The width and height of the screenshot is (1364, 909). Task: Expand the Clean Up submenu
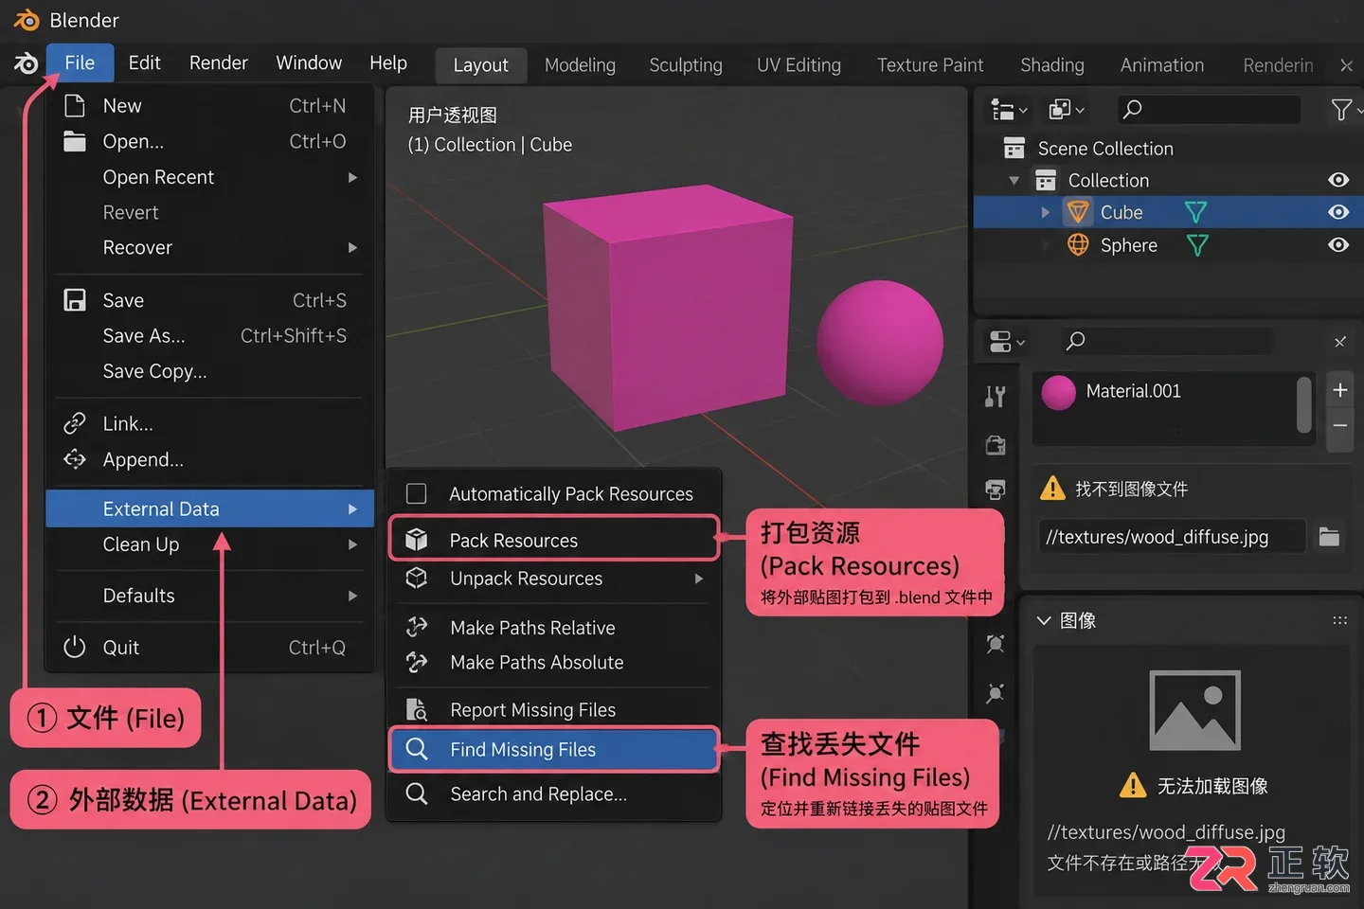pos(210,544)
